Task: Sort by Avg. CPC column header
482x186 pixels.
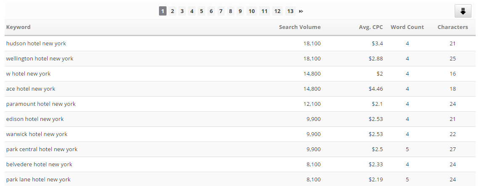Action: pyautogui.click(x=371, y=27)
